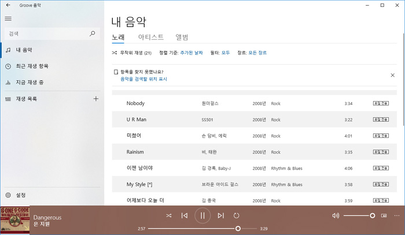Select the song 미쳤어
The width and height of the screenshot is (405, 235).
(x=134, y=136)
